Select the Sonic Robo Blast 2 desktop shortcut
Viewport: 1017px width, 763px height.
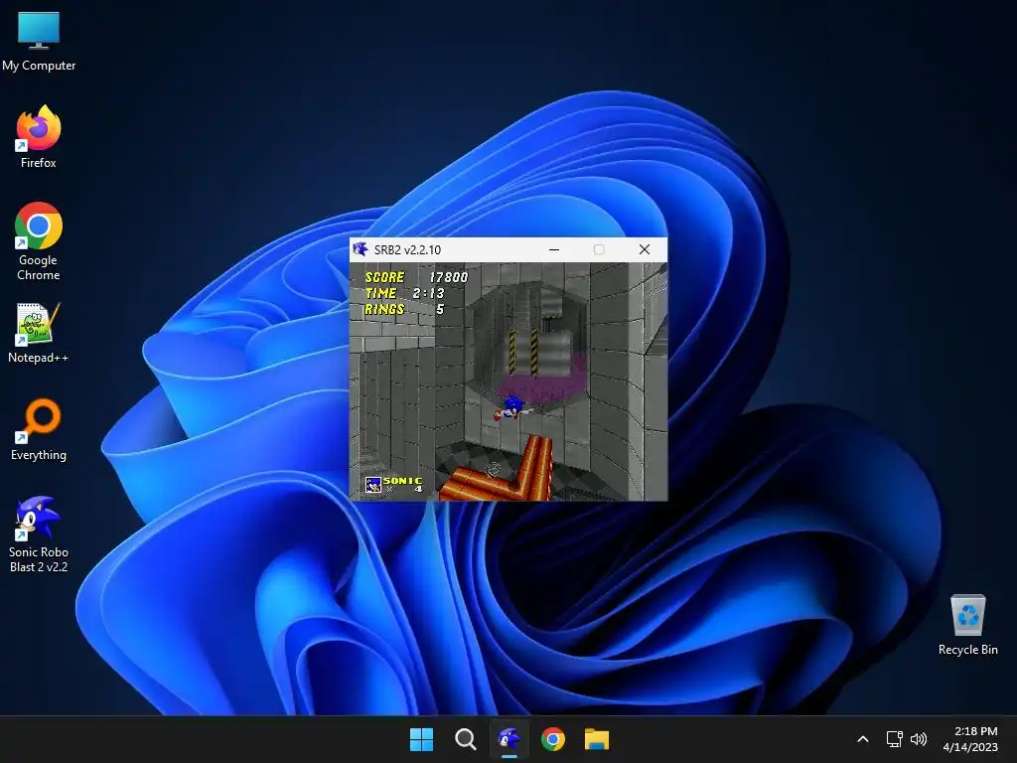click(39, 534)
